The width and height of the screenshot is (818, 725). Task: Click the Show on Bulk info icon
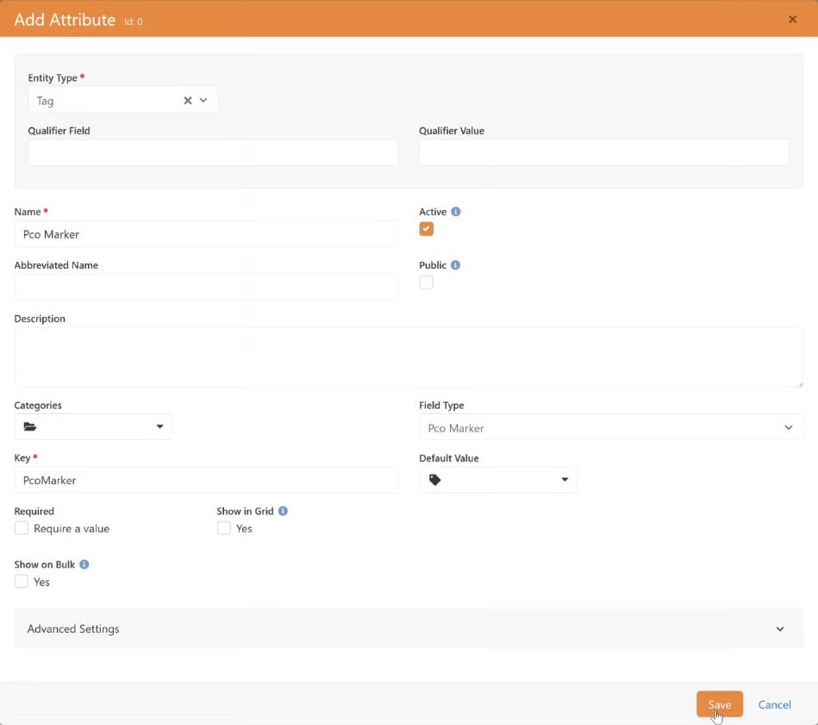pos(84,565)
